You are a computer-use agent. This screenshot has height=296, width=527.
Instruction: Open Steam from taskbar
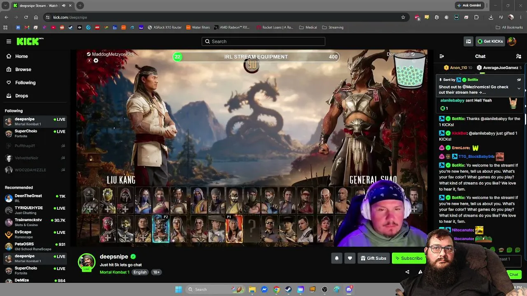pyautogui.click(x=288, y=289)
